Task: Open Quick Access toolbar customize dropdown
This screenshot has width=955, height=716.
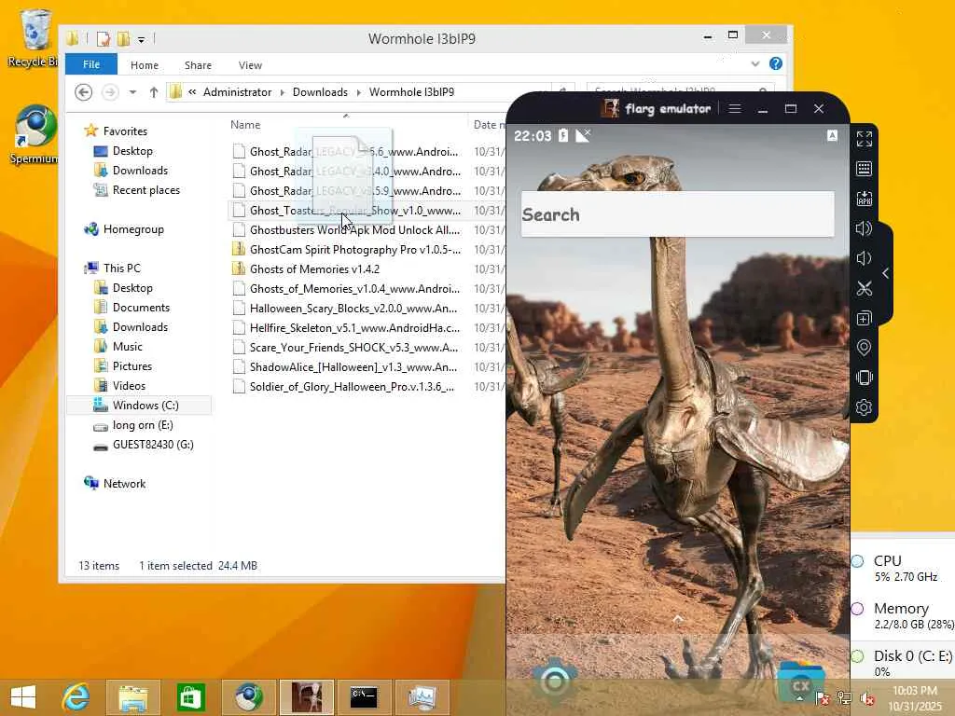Action: point(142,40)
